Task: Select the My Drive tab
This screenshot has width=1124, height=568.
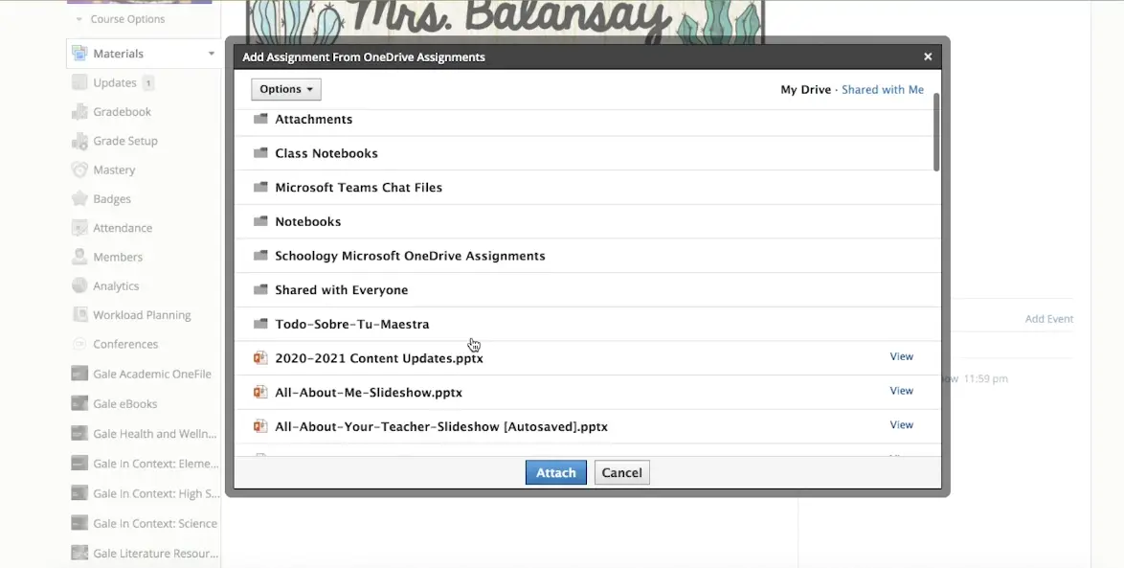Action: [805, 90]
